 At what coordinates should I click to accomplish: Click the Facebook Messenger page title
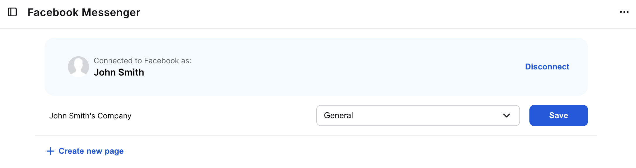[x=84, y=13]
